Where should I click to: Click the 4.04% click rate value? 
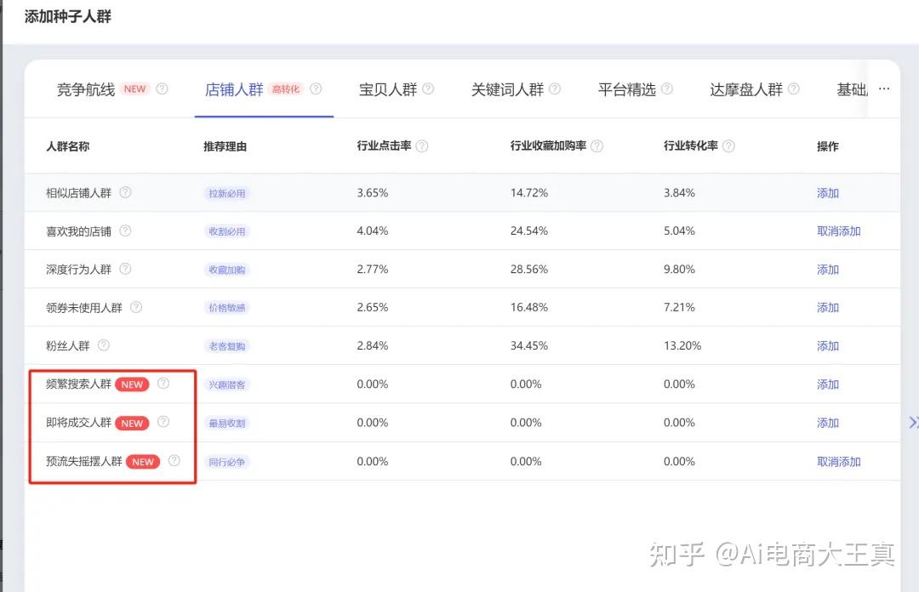tap(372, 231)
